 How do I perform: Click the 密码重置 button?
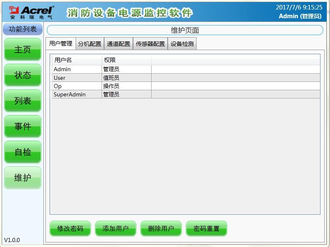[x=207, y=228]
